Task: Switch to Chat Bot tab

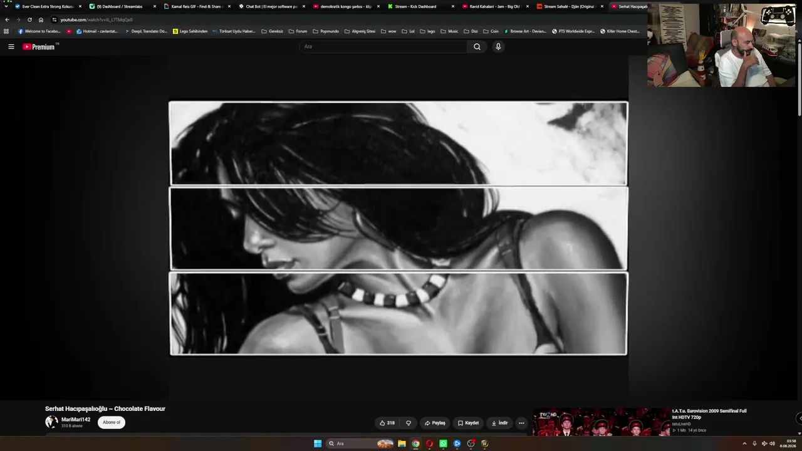Action: pyautogui.click(x=272, y=6)
